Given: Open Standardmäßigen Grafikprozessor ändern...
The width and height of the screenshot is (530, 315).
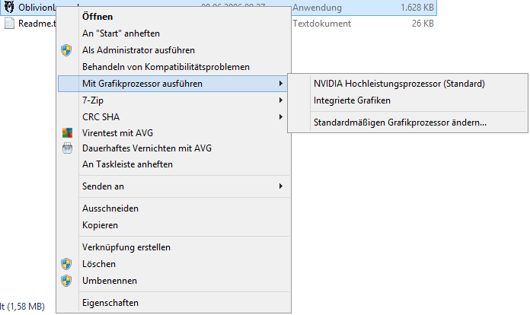Looking at the screenshot, I should [407, 123].
